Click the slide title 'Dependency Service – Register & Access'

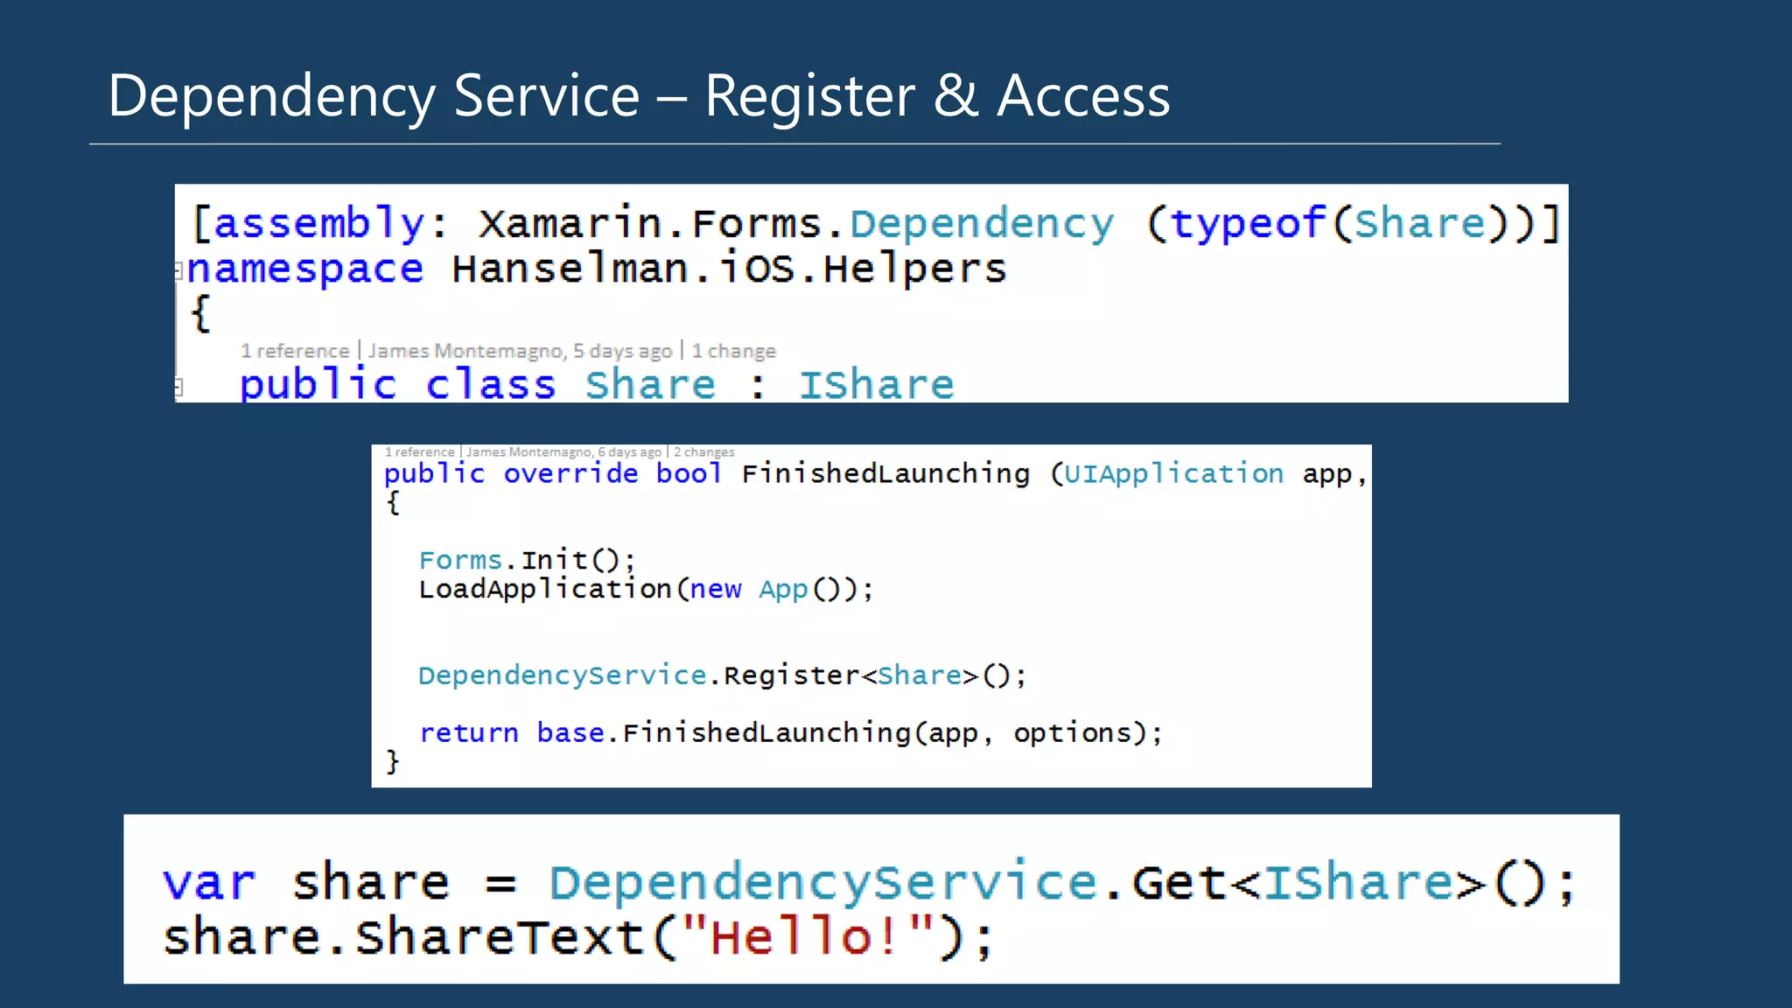pos(639,95)
